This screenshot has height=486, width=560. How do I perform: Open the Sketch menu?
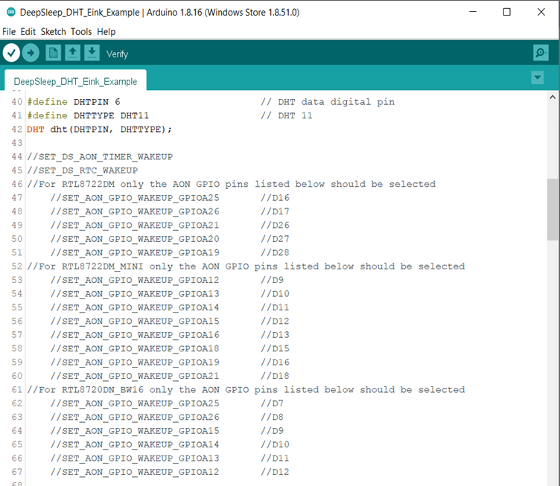(x=53, y=32)
